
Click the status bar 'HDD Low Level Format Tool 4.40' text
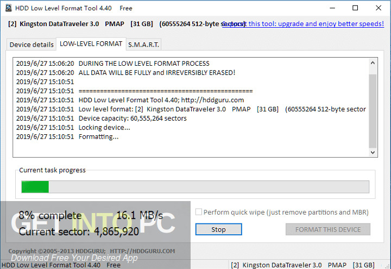coord(61,265)
